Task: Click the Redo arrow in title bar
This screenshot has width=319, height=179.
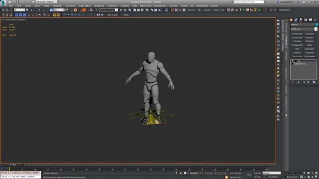Action: pos(27,2)
